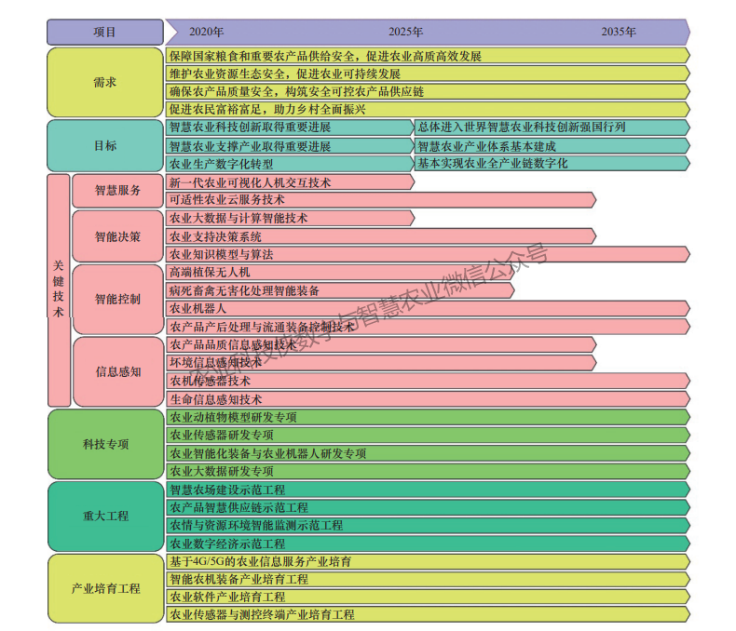This screenshot has width=736, height=631.
Task: Click the 关键技术 vertical label box
Action: tap(59, 290)
